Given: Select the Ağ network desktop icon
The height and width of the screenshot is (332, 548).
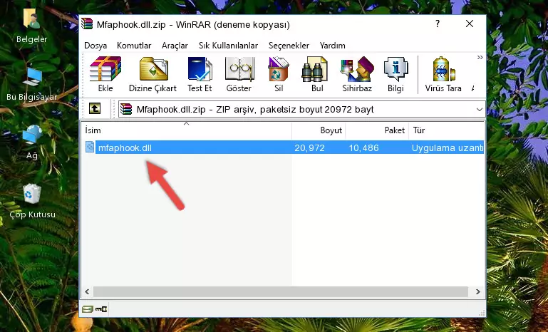Looking at the screenshot, I should pyautogui.click(x=32, y=142).
